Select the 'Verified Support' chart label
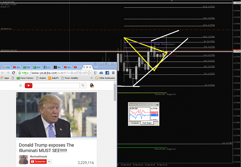 pos(165,149)
